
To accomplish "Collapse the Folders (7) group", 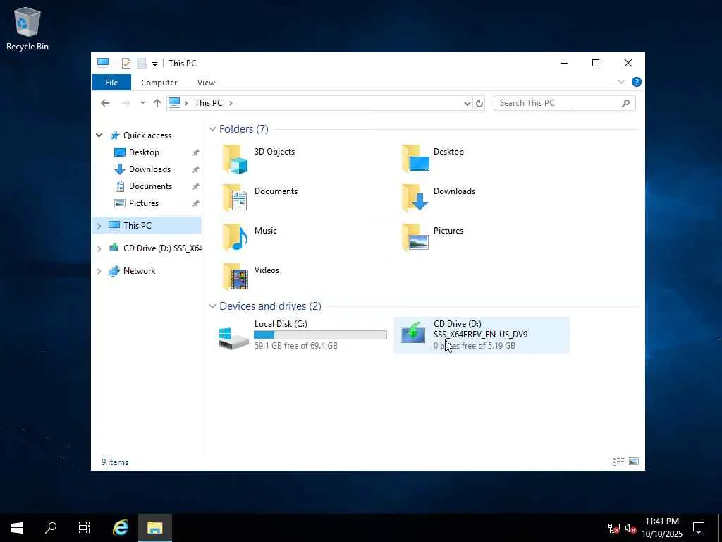I will pyautogui.click(x=212, y=129).
